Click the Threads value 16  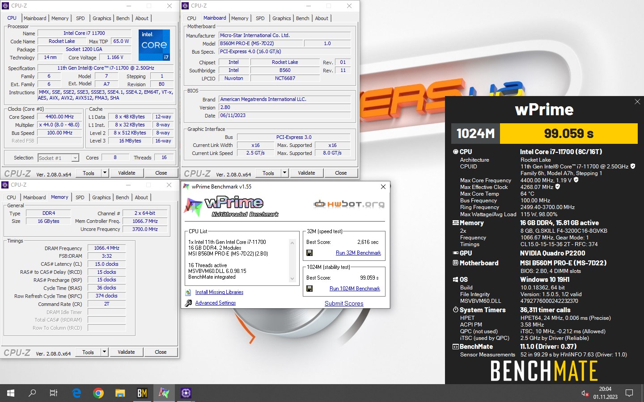click(x=164, y=157)
